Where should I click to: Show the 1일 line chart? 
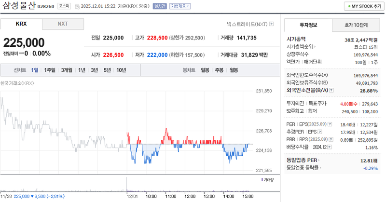[35, 70]
